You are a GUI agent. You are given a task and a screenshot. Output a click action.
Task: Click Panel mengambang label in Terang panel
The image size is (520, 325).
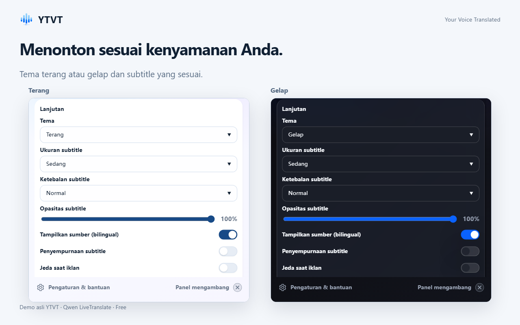pyautogui.click(x=202, y=287)
